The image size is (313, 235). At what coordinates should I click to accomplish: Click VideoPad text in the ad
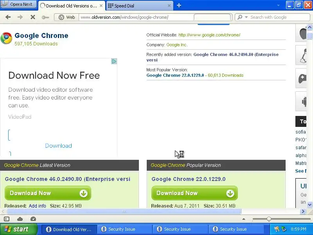click(20, 117)
